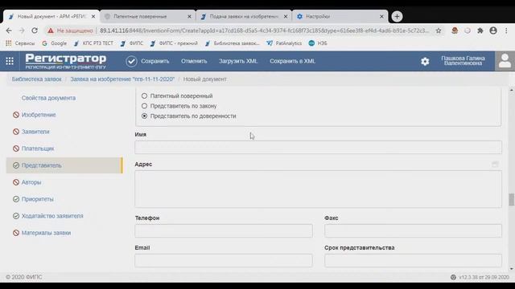Close the Патентные поверенные tab

190,16
